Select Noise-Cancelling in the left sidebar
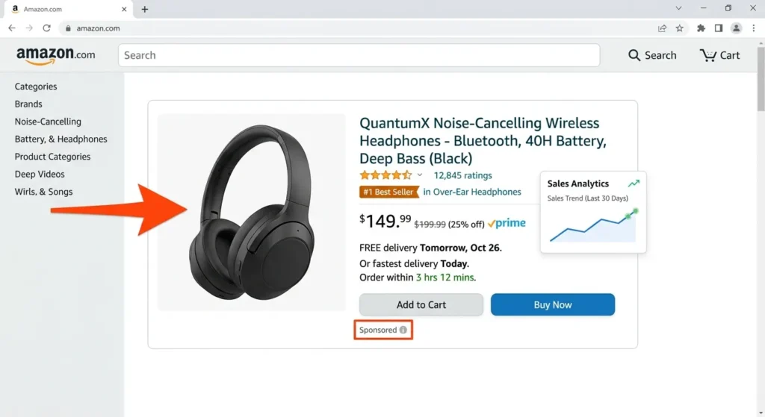 coord(48,122)
